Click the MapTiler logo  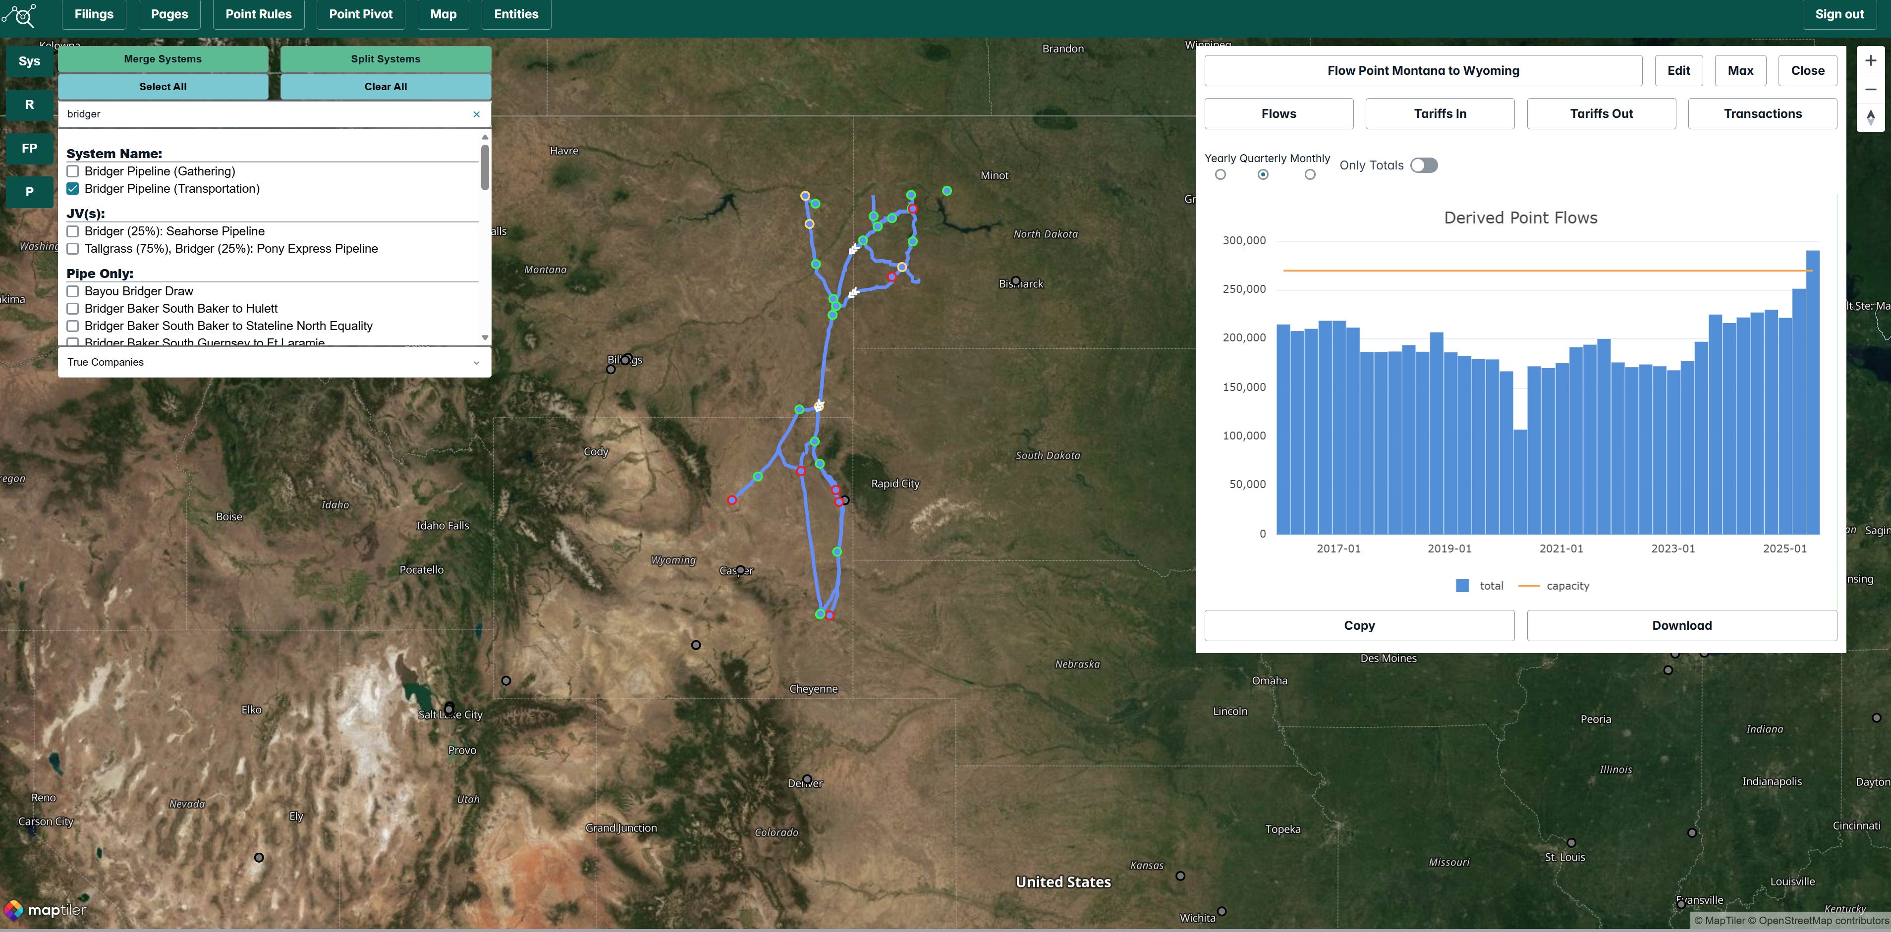(46, 910)
